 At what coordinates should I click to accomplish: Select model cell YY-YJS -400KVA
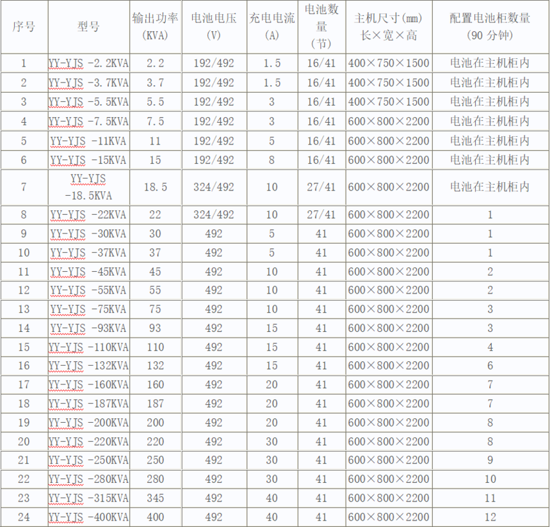coord(88,517)
